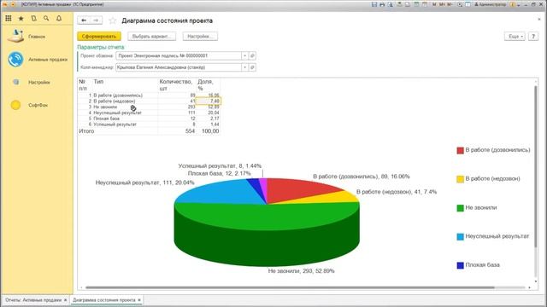
Task: Click the Итого row label
Action: coord(86,131)
